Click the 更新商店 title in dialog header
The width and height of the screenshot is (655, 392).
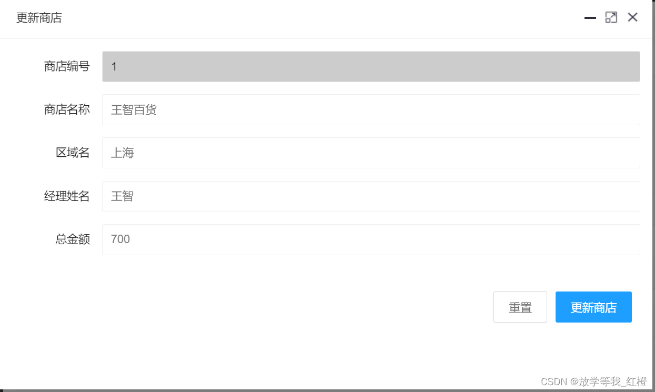point(39,18)
